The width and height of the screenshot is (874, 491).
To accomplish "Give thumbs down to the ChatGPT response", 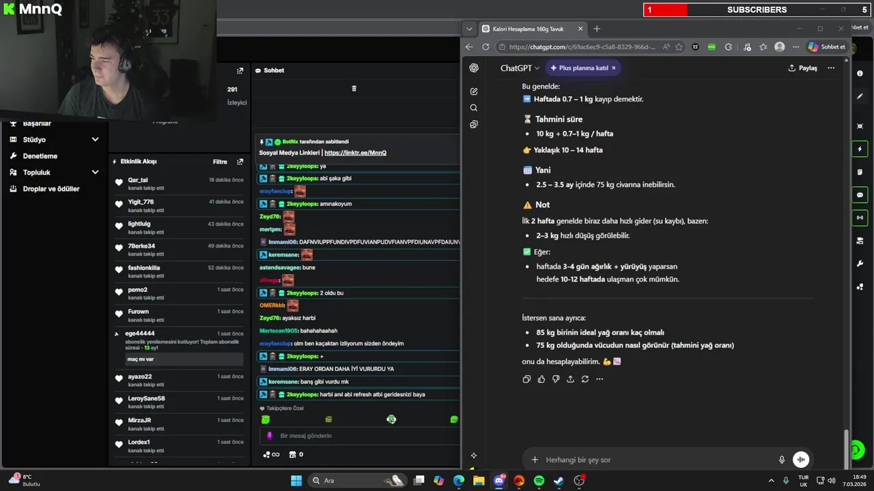I will tap(556, 379).
